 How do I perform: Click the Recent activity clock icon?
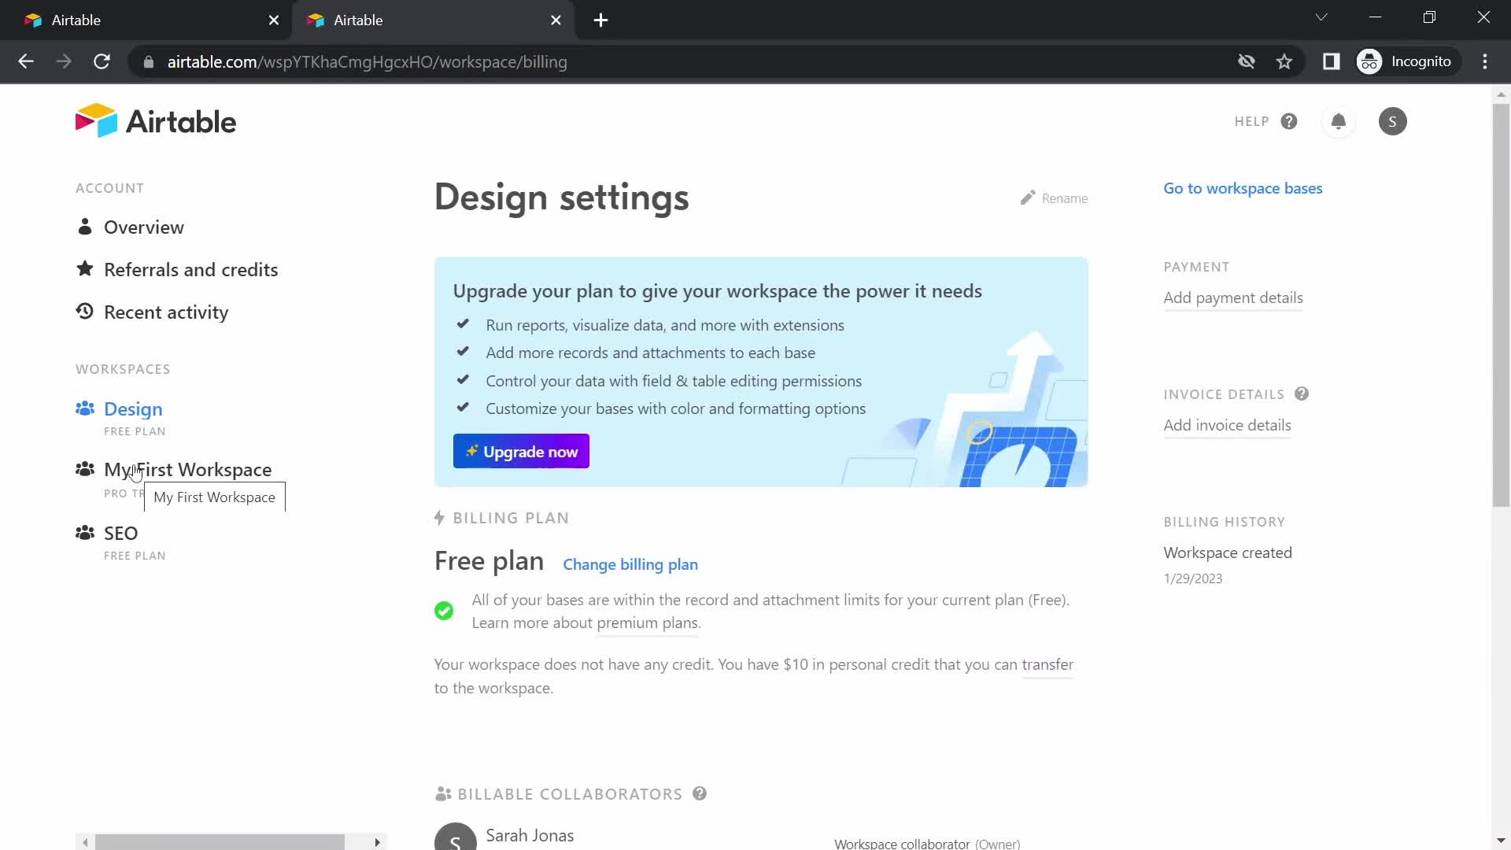[84, 310]
